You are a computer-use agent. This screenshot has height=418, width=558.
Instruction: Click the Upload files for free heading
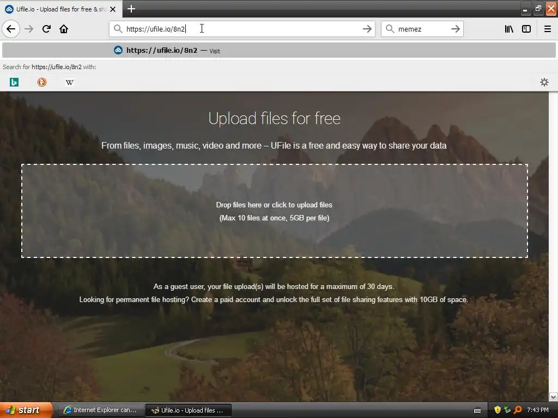click(x=275, y=118)
